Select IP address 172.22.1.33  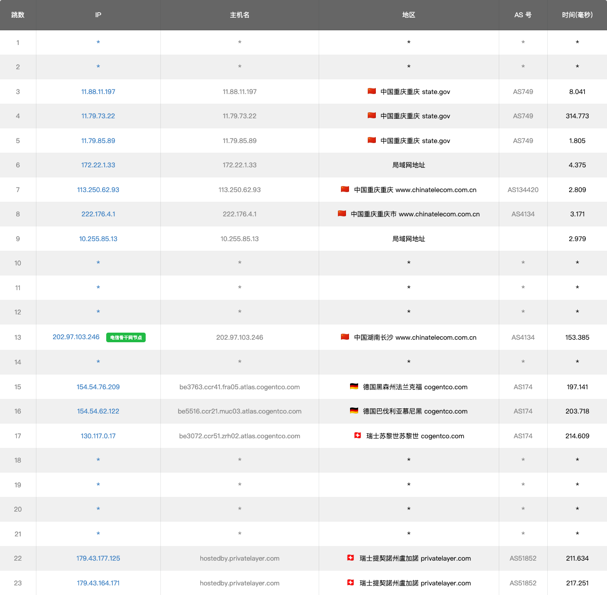pyautogui.click(x=98, y=165)
